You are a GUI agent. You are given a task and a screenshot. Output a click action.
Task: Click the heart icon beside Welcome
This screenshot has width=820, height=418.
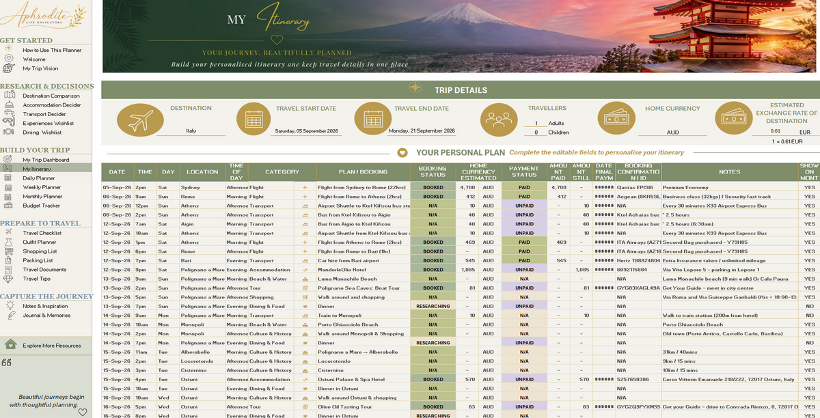[9, 59]
